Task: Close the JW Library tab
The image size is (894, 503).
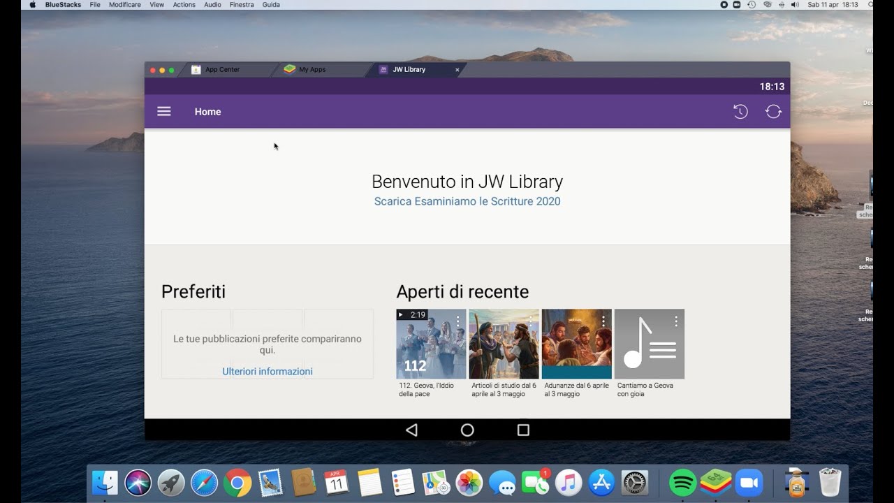Action: (457, 70)
